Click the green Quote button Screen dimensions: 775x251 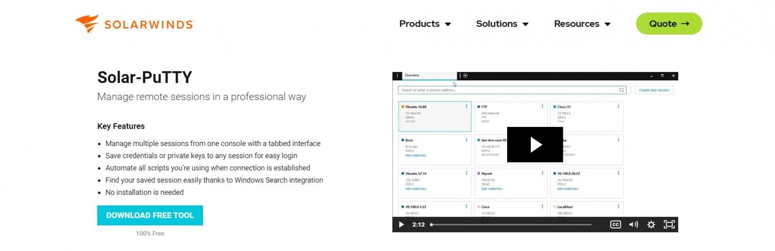click(x=669, y=24)
